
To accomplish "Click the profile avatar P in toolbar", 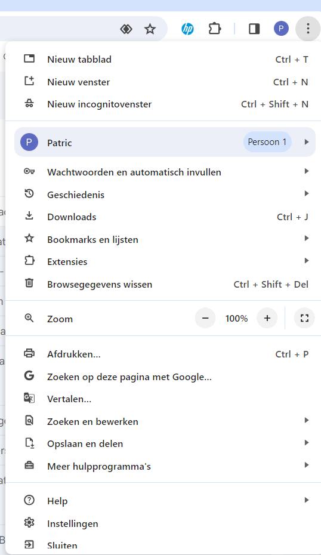I will point(281,29).
